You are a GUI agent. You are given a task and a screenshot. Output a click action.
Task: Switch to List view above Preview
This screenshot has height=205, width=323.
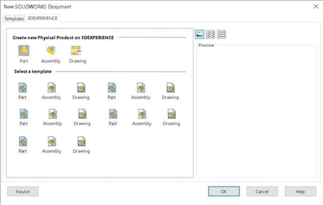[210, 34]
